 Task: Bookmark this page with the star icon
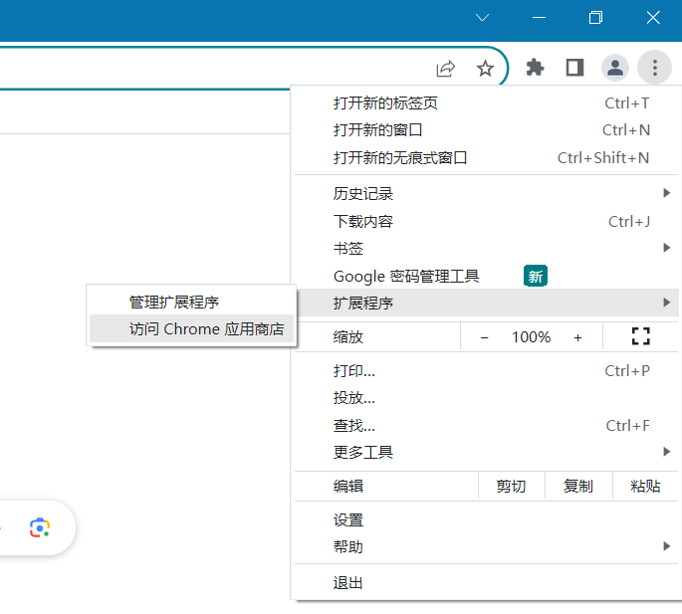click(485, 69)
